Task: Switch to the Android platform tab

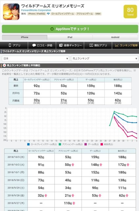Action: [x=115, y=37]
